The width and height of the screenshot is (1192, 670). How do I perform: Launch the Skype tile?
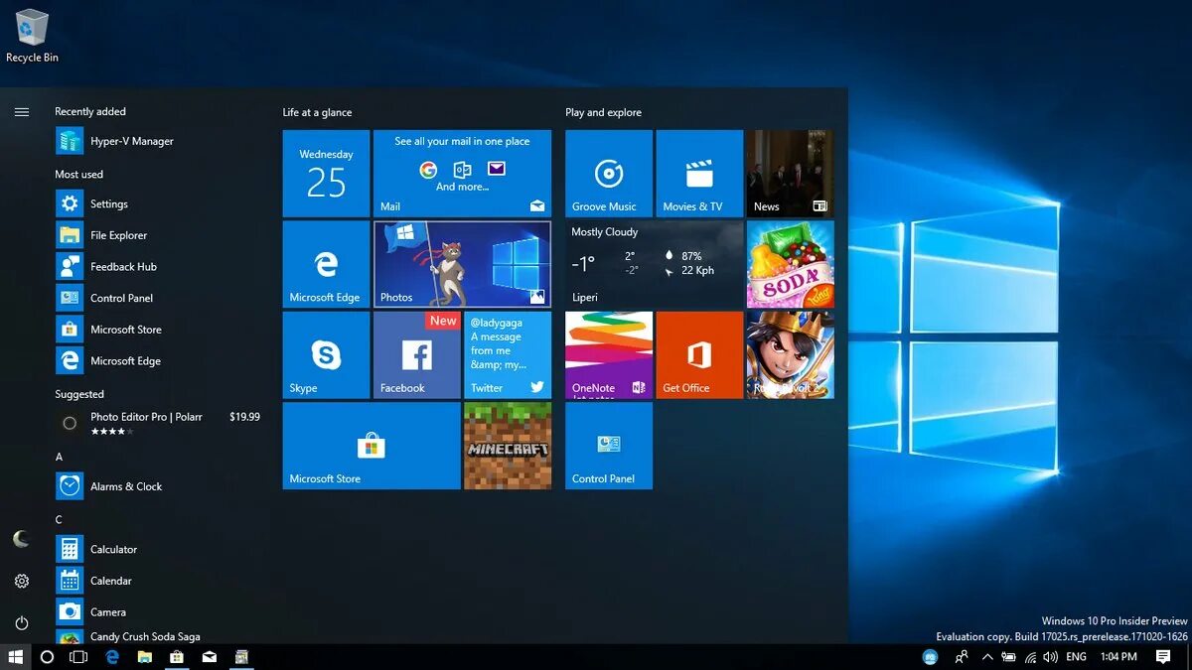pyautogui.click(x=326, y=355)
